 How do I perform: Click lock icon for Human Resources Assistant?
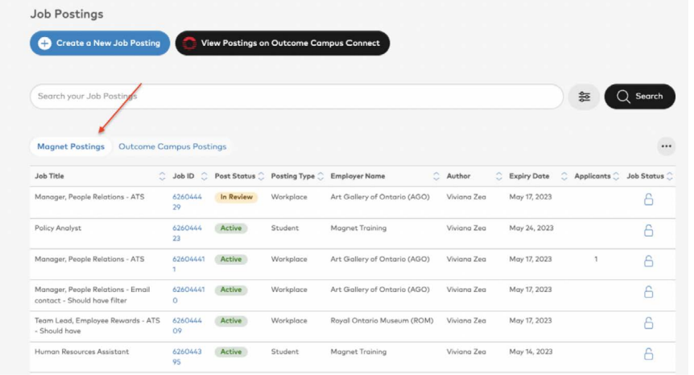[648, 354]
